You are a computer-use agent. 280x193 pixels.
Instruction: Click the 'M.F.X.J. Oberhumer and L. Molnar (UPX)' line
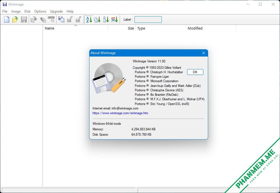[170, 99]
